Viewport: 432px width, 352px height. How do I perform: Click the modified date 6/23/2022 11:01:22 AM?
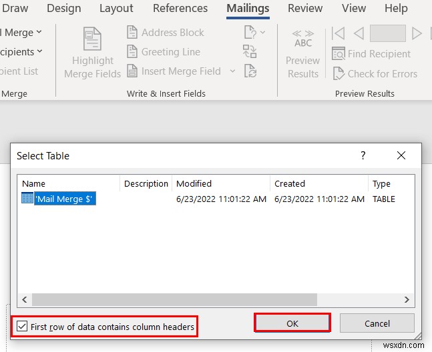(221, 199)
